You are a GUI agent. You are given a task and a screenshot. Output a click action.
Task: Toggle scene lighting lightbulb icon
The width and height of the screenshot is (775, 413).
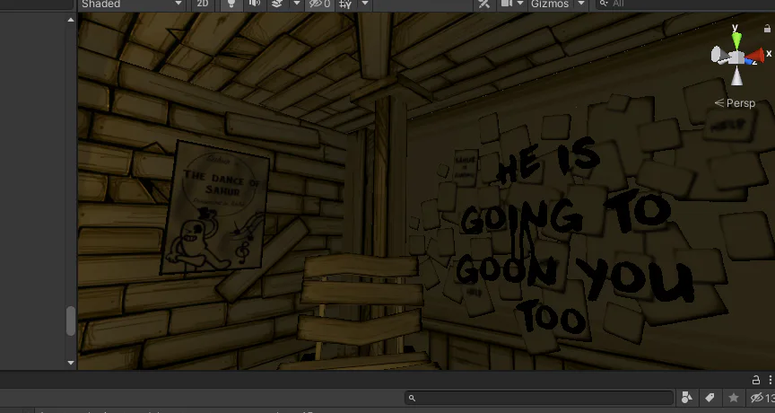pyautogui.click(x=231, y=4)
